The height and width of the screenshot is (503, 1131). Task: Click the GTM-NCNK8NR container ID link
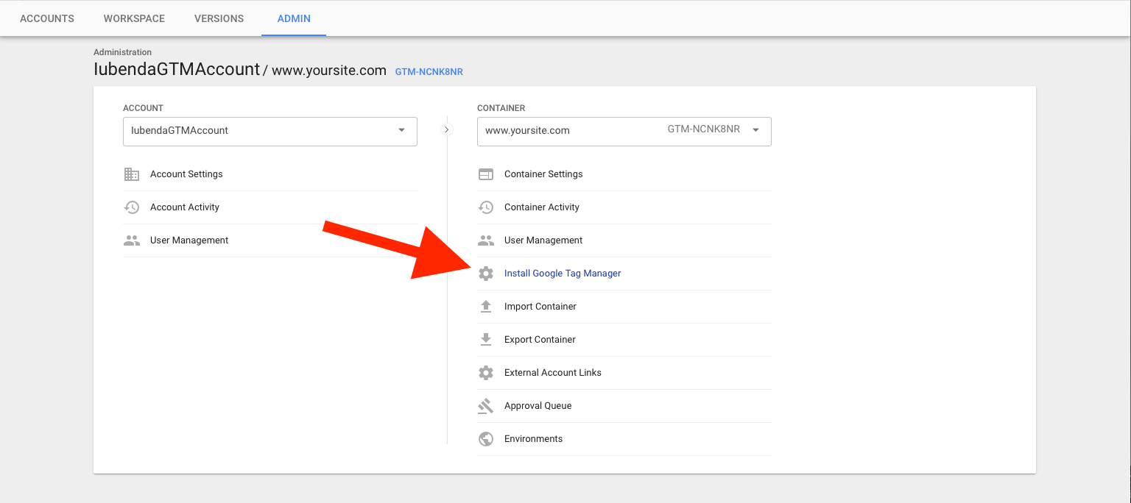click(429, 71)
